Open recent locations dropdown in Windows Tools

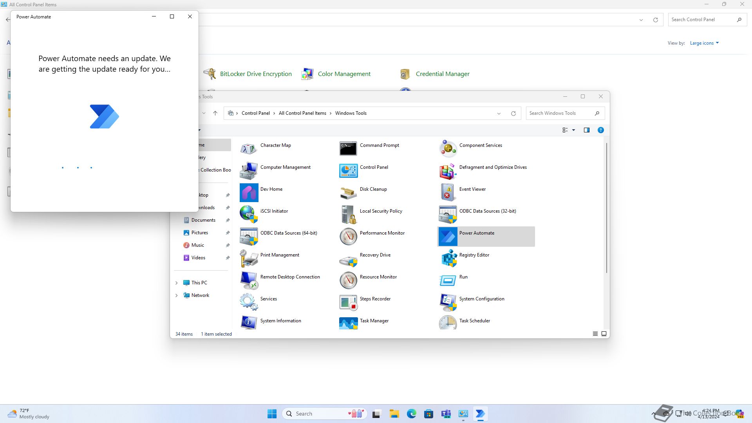(x=204, y=113)
